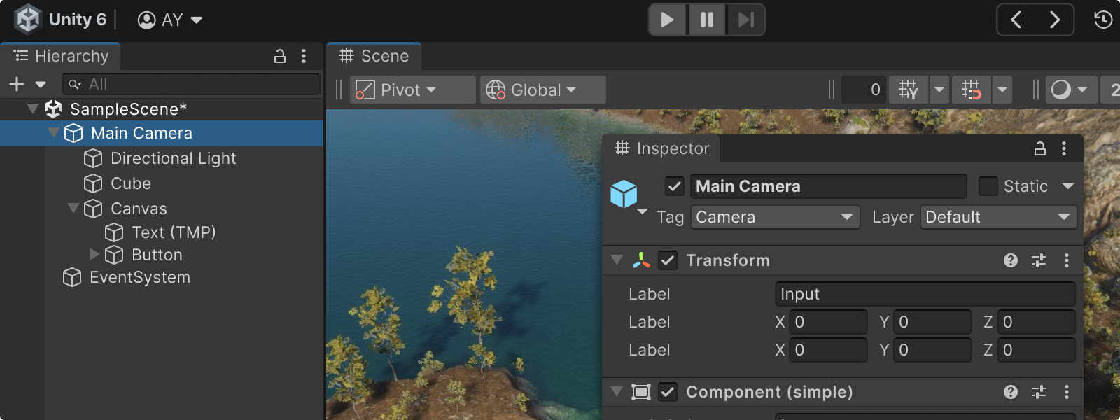1120x420 pixels.
Task: Open Inspector panel more options menu
Action: 1064,148
